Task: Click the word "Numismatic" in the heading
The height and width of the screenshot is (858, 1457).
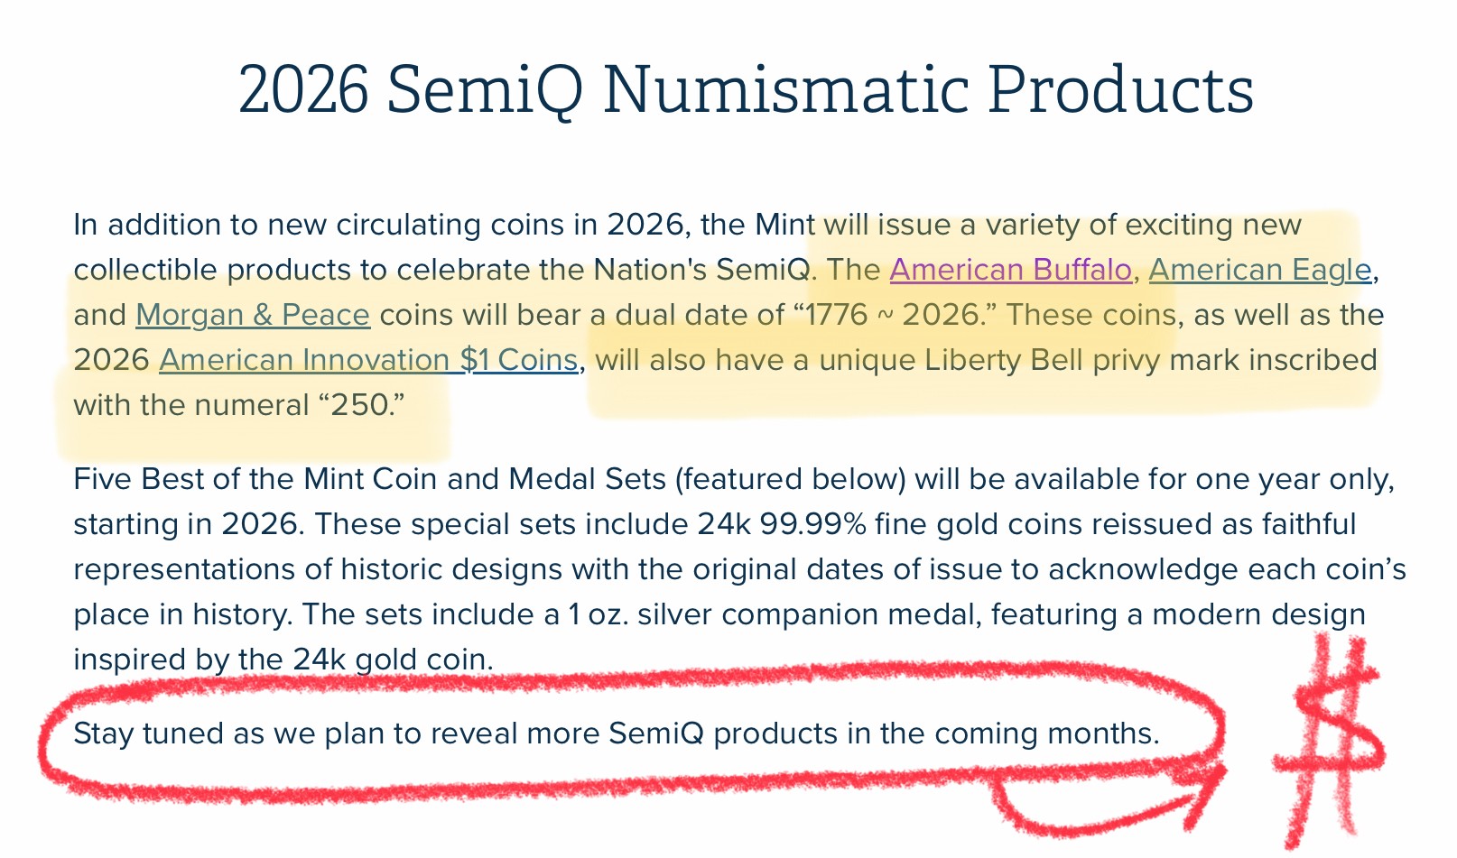Action: (785, 90)
